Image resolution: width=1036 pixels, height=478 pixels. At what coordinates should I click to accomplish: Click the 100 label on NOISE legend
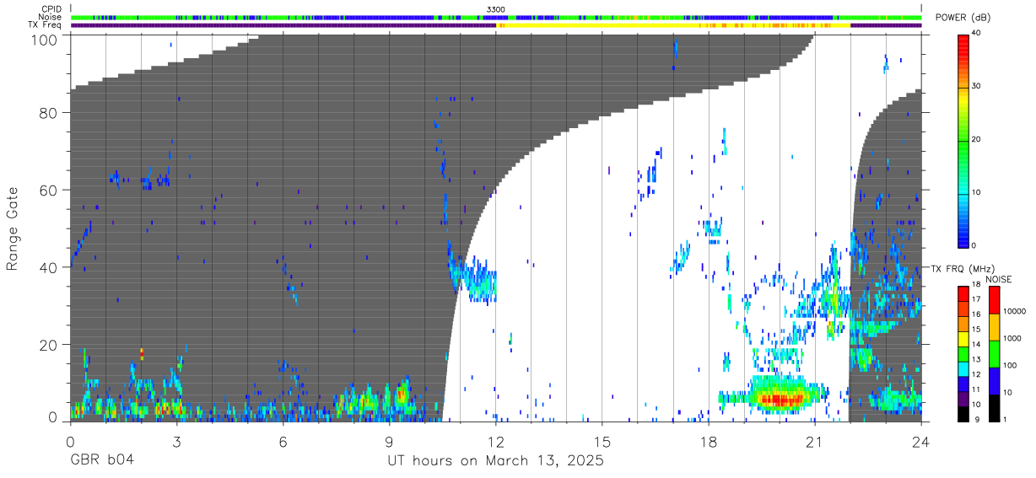(x=1010, y=366)
